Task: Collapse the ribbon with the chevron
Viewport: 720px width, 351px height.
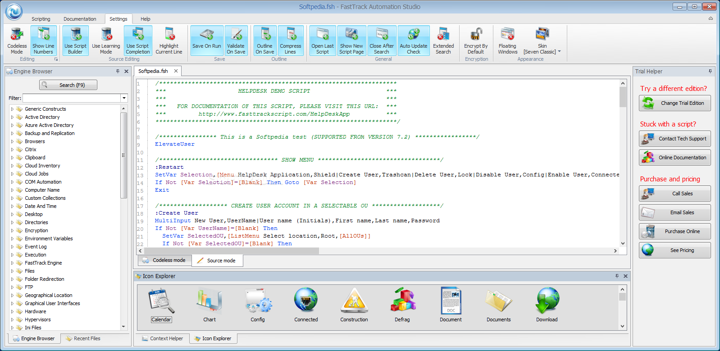Action: (x=711, y=18)
